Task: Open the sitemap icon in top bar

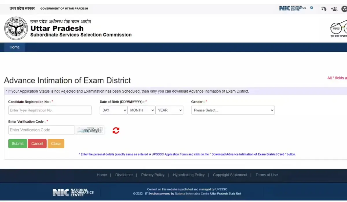Action: (344, 9)
